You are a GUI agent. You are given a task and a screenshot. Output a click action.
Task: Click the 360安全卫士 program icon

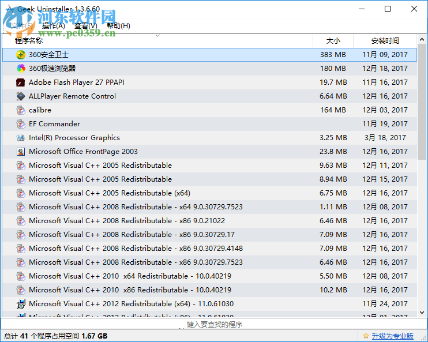[x=21, y=55]
